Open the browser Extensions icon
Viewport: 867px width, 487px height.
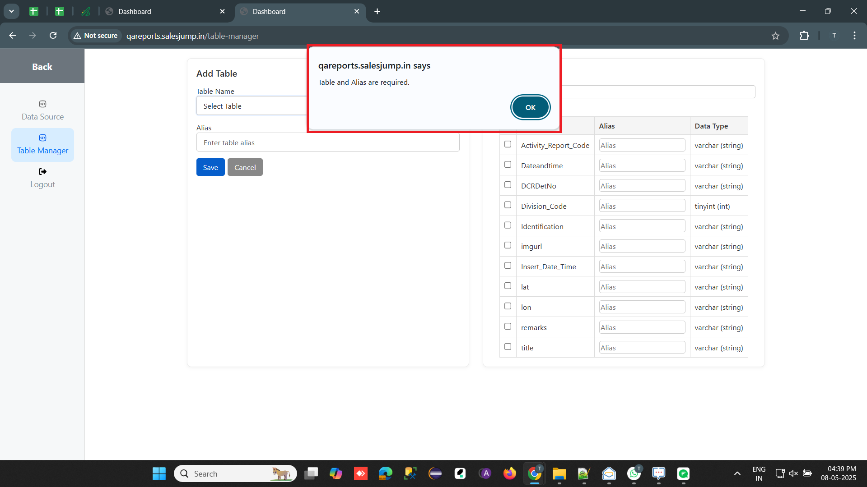804,36
